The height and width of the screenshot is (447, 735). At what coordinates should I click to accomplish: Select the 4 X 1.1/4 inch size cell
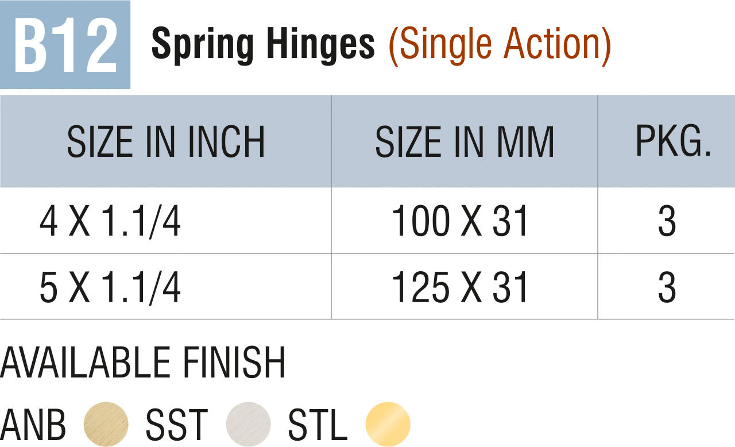pos(110,222)
